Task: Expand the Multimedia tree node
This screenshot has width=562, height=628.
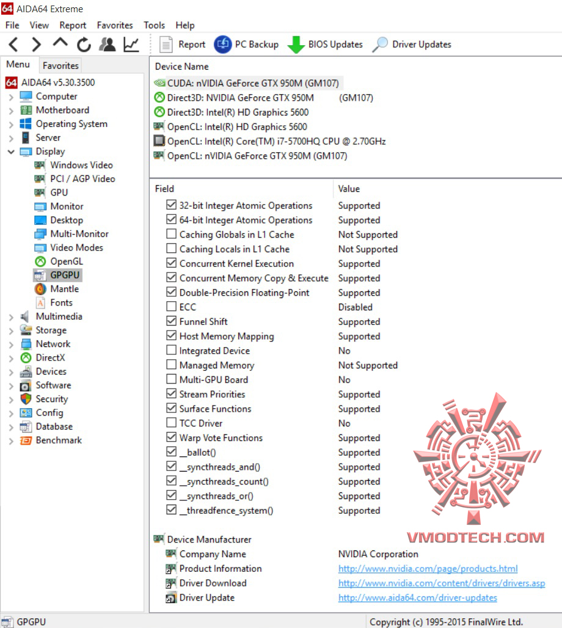Action: 11,317
